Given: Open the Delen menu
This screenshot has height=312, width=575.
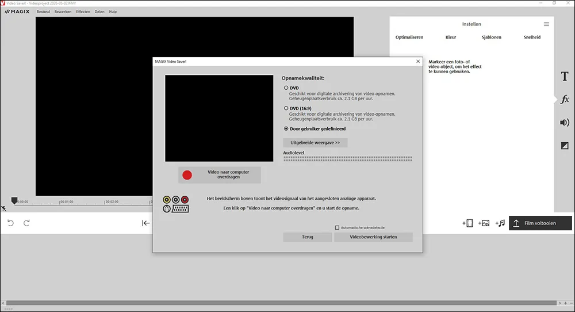Looking at the screenshot, I should click(x=99, y=12).
